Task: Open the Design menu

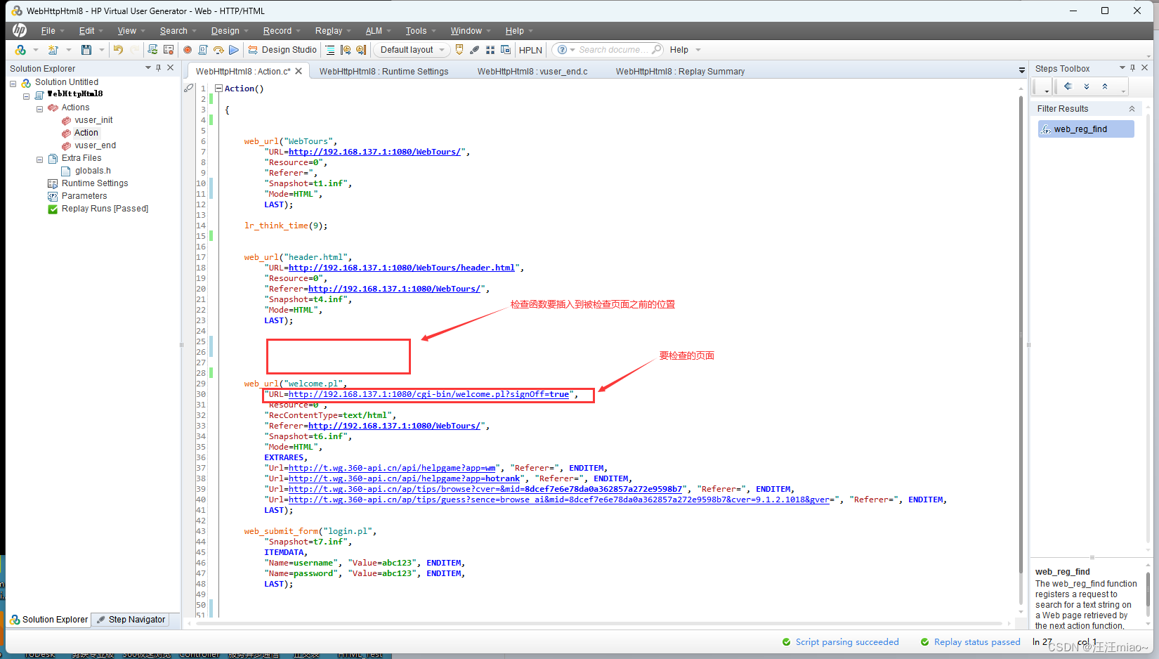Action: [x=225, y=31]
